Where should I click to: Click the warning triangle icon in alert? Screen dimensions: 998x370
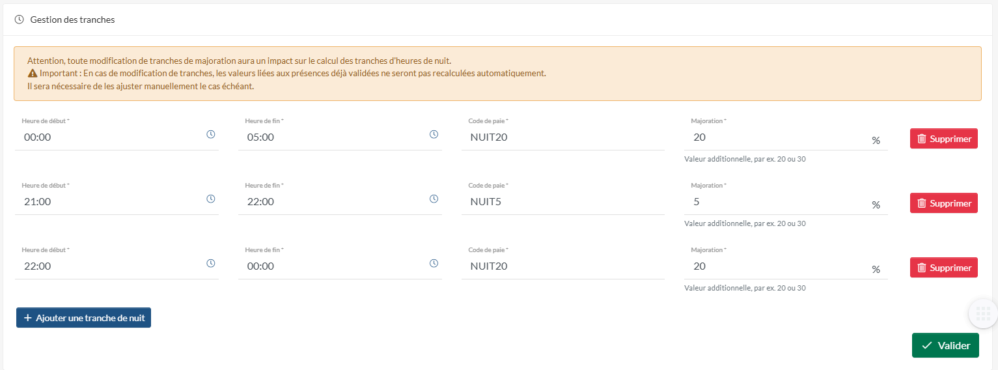click(x=33, y=73)
